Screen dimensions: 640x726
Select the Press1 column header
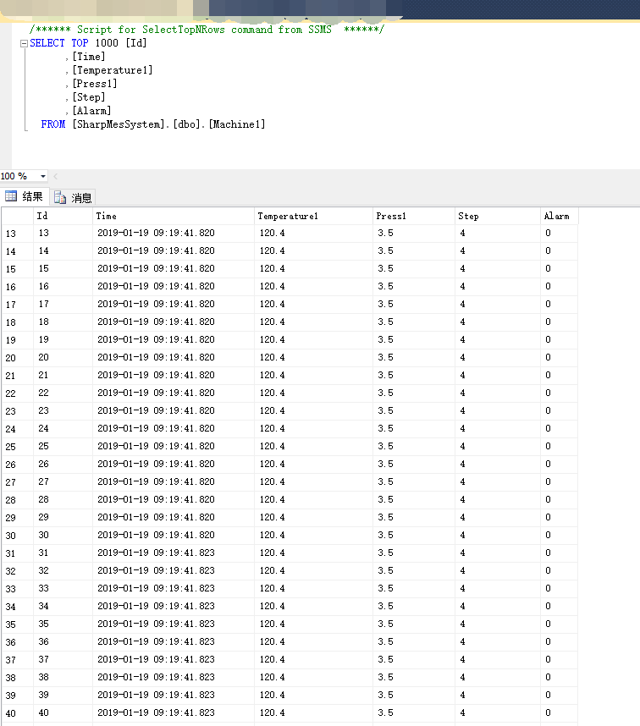pos(414,217)
